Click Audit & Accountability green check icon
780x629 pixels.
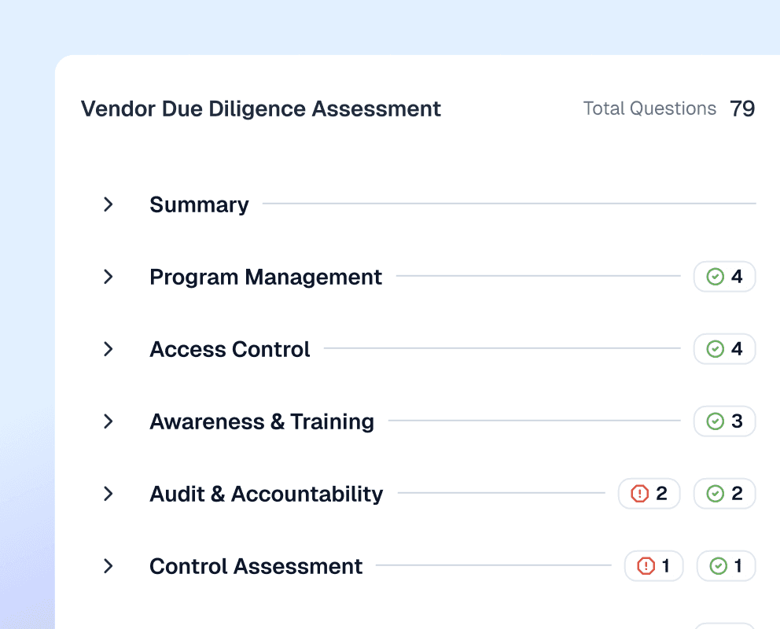click(x=715, y=494)
